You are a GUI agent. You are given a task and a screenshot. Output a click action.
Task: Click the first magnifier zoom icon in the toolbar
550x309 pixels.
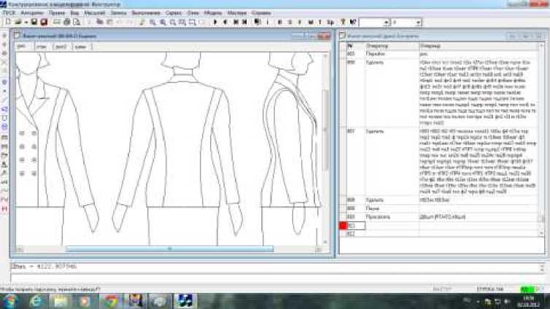tap(152, 23)
